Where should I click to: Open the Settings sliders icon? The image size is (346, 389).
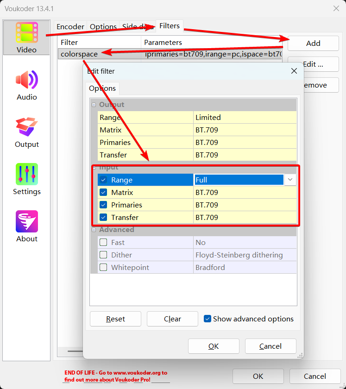26,175
